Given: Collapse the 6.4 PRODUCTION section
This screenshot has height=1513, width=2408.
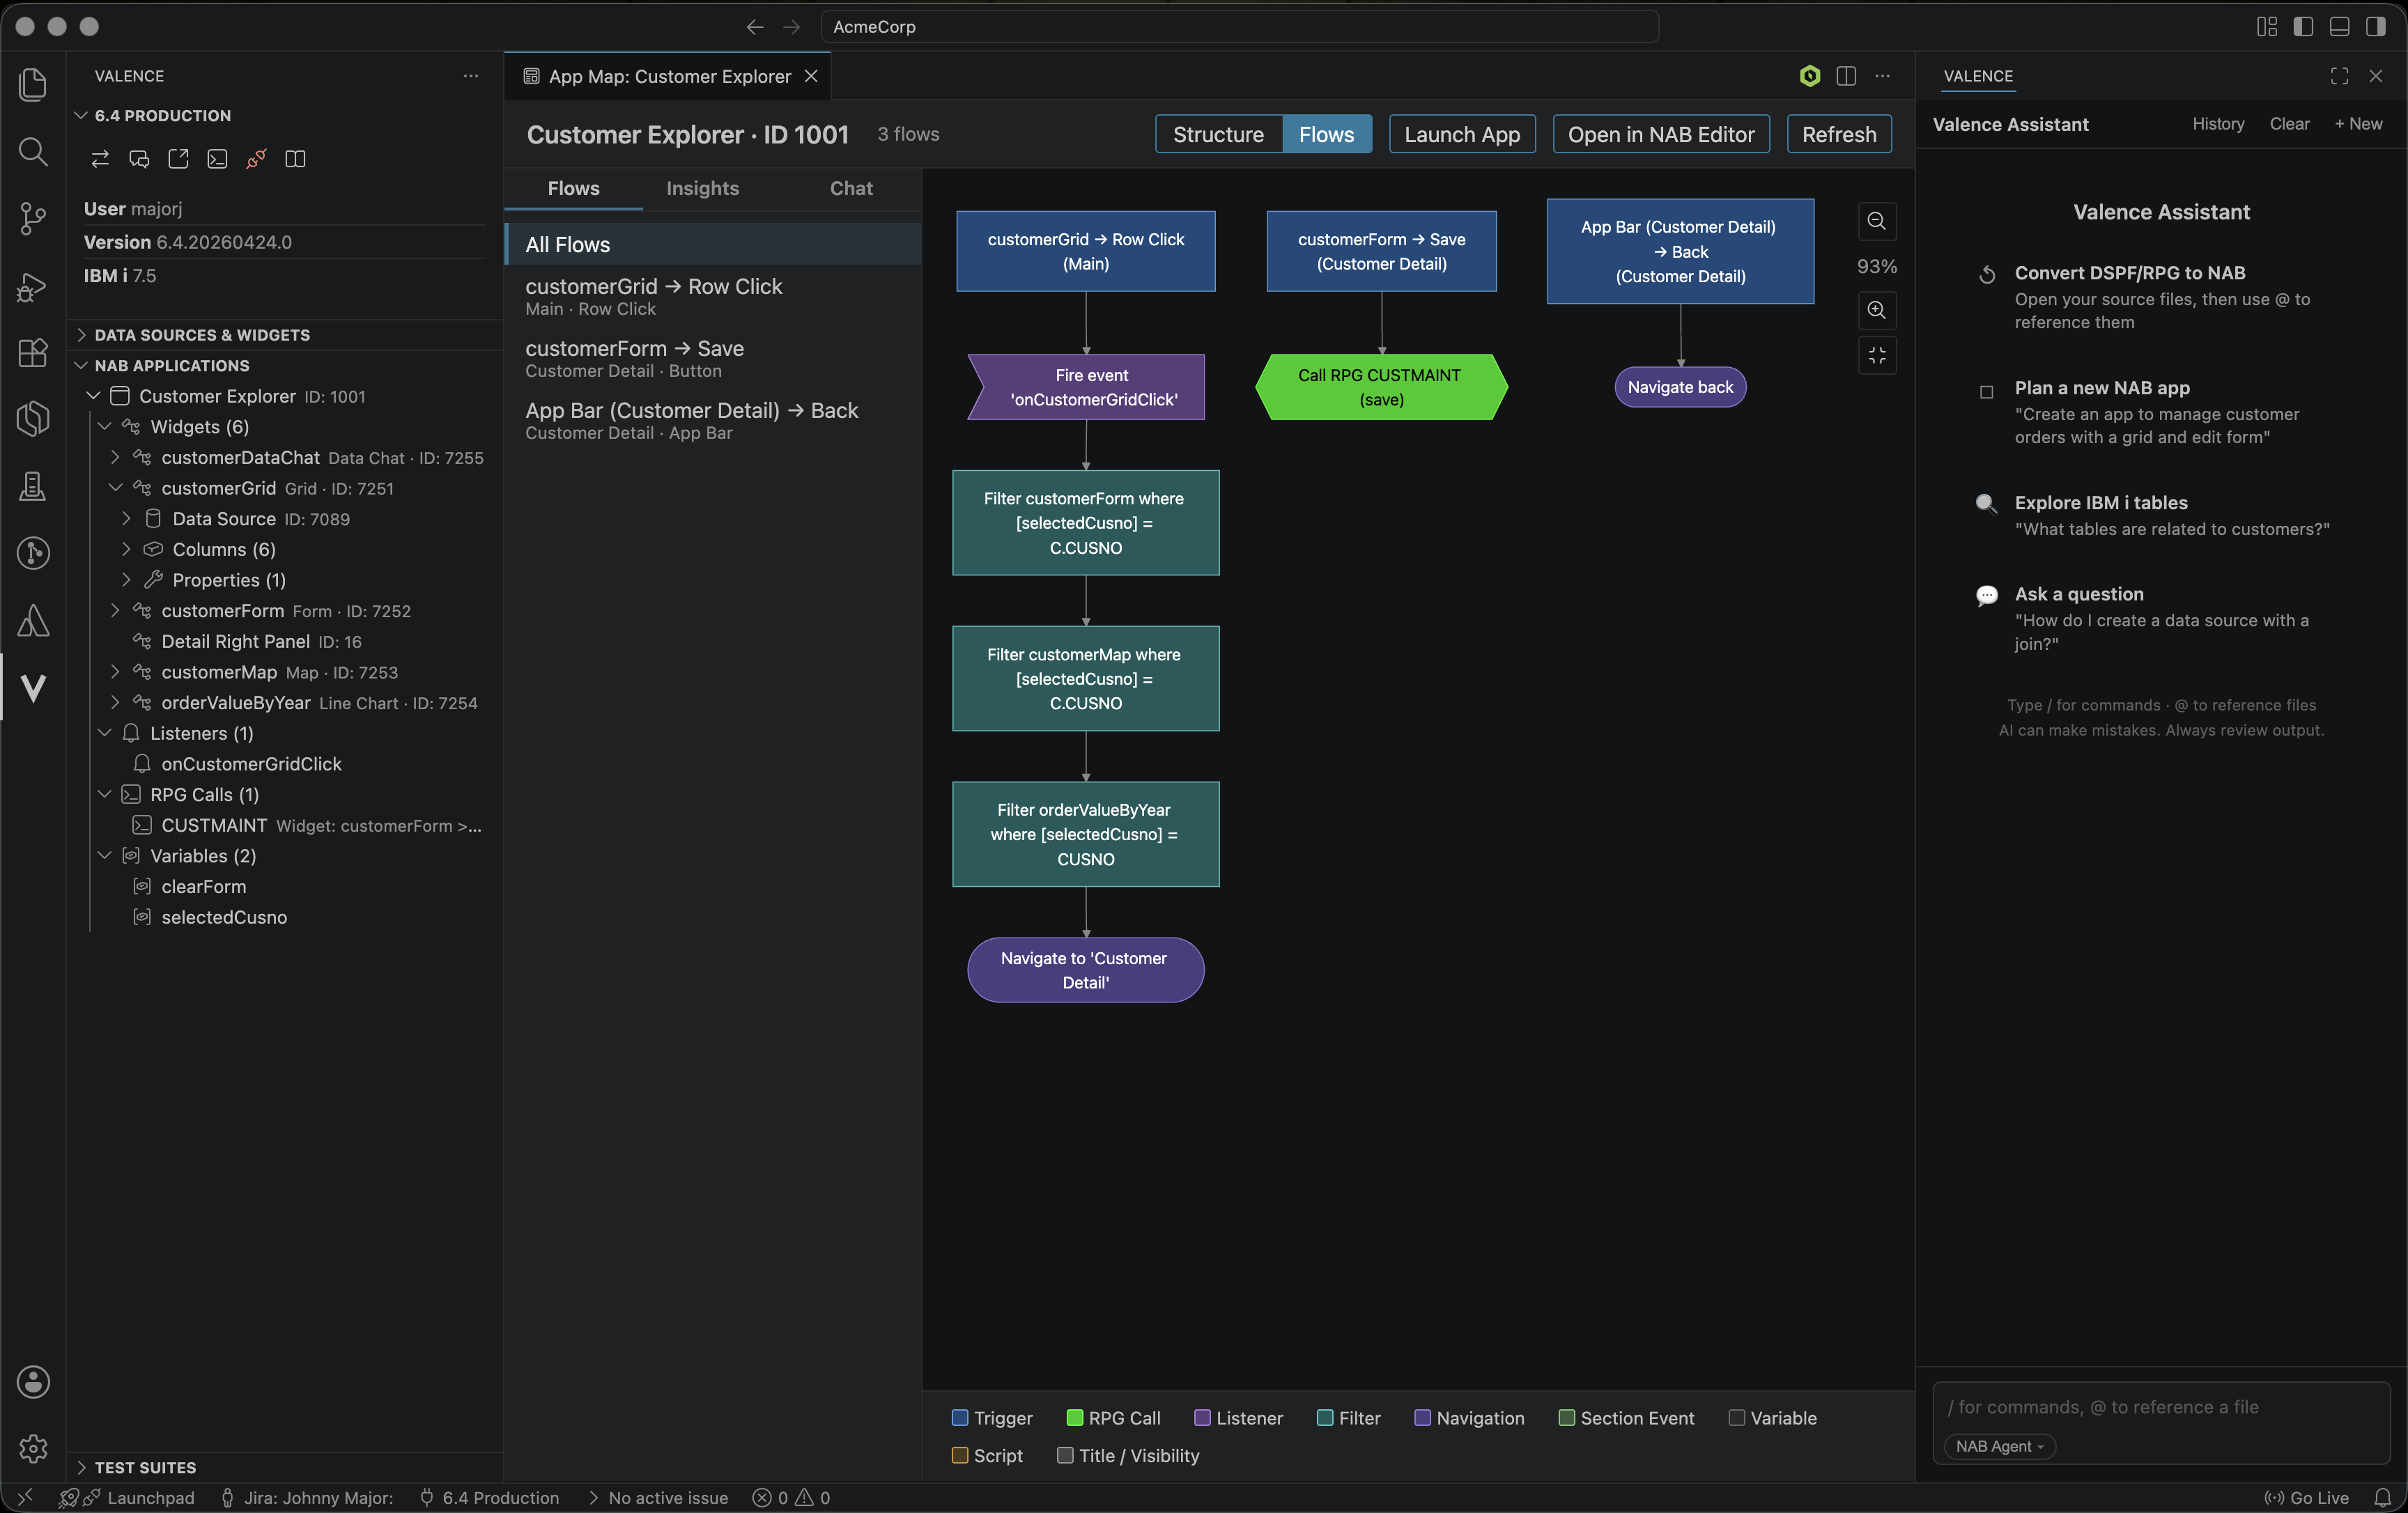Looking at the screenshot, I should 81,115.
